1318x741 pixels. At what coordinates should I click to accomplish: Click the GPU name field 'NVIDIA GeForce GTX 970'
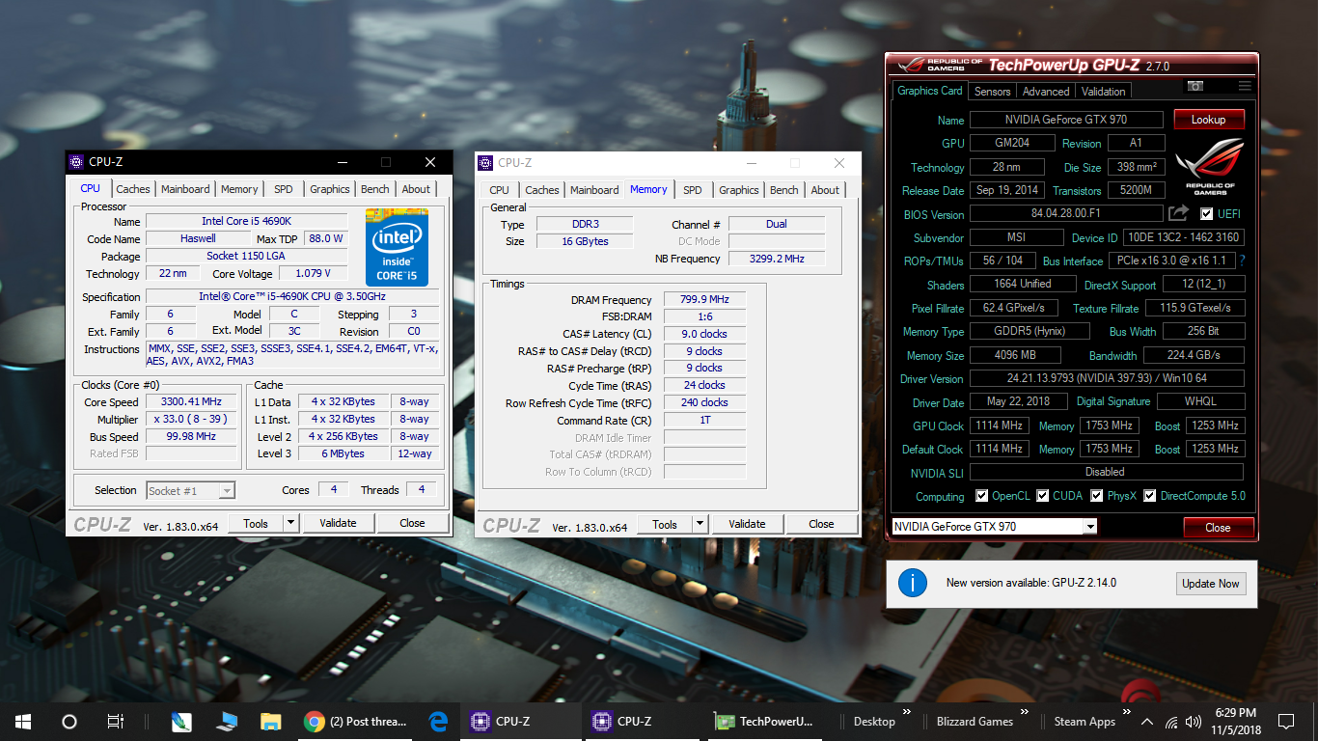[x=1065, y=120]
